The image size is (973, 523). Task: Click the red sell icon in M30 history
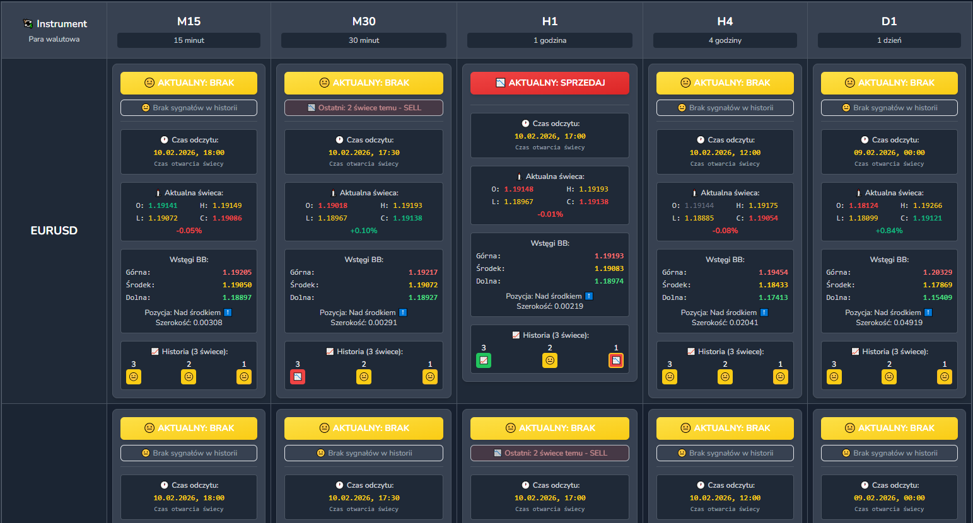click(x=298, y=377)
